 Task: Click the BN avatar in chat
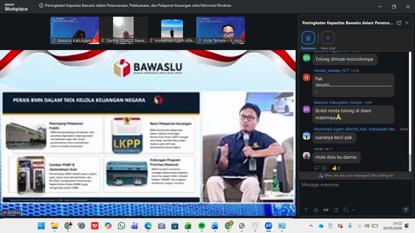click(x=307, y=58)
